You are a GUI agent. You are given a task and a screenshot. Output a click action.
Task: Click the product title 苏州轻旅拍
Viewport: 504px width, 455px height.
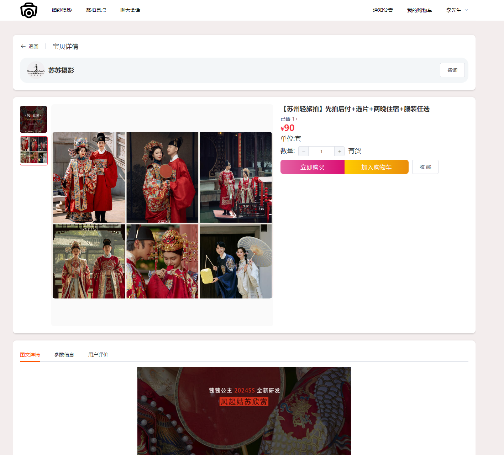pos(355,109)
